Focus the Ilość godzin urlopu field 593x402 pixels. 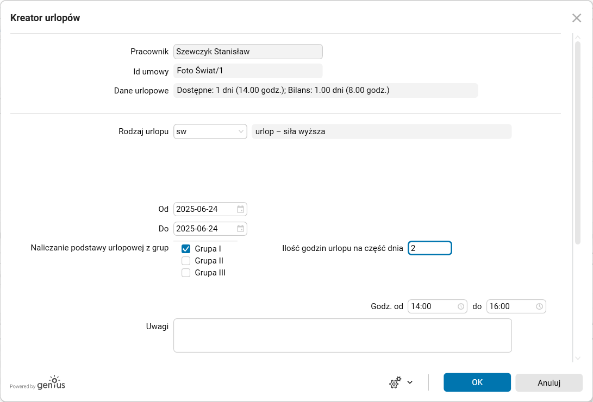[429, 248]
